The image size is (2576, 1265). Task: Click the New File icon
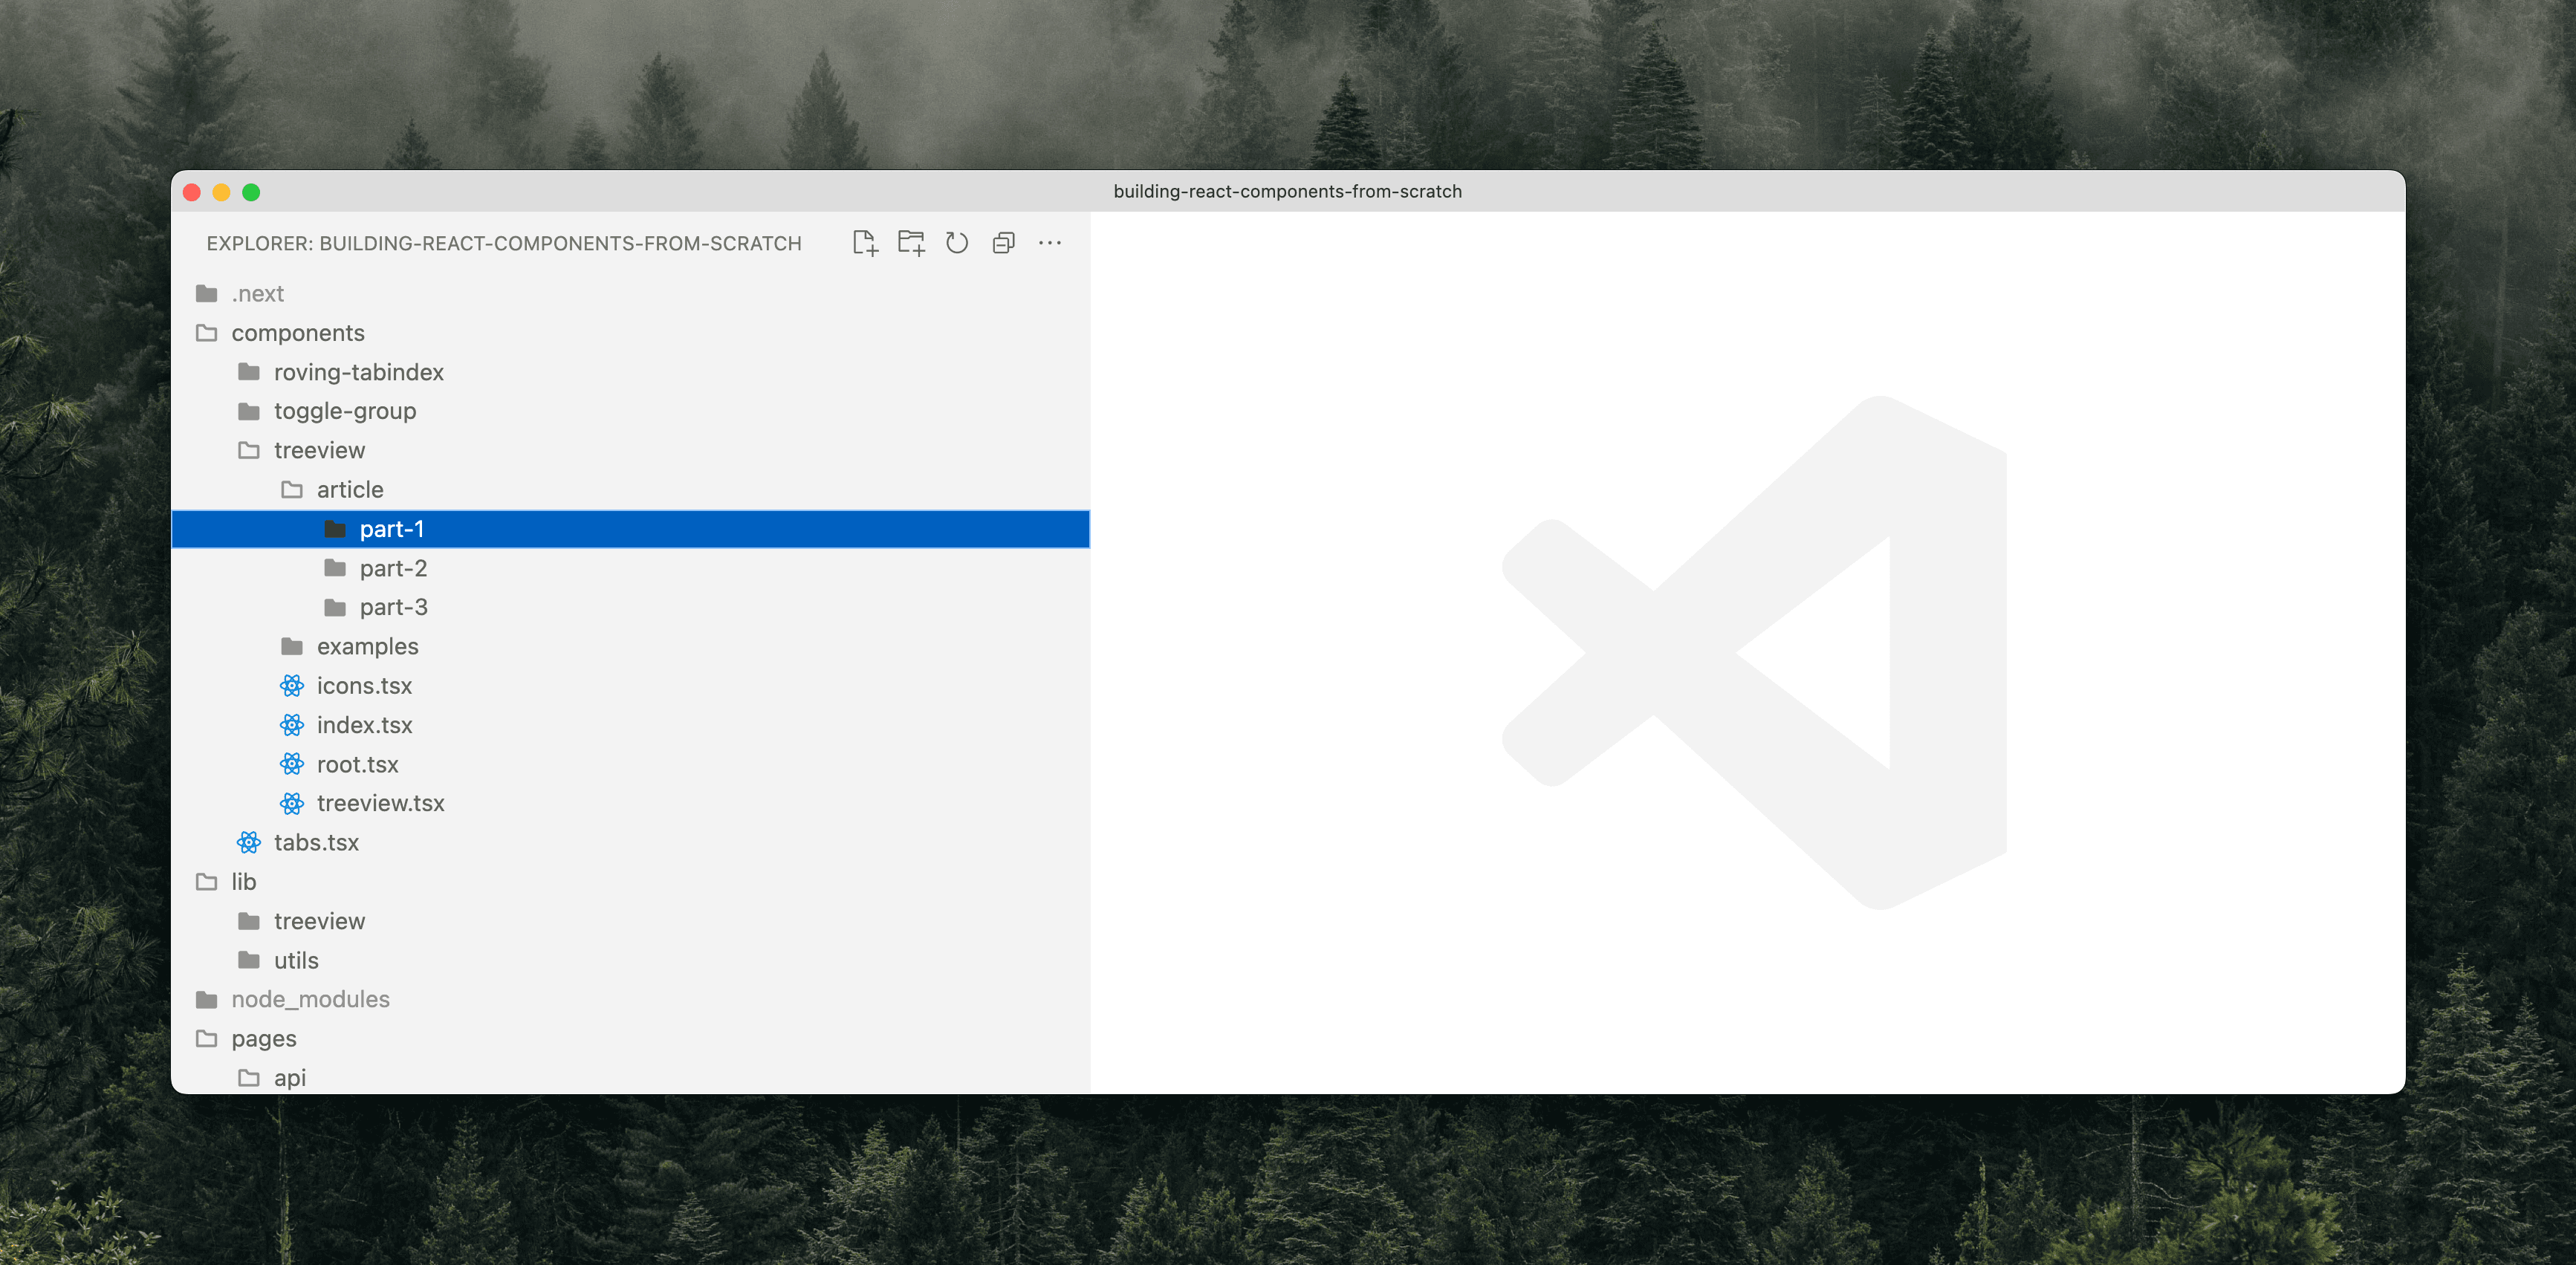pyautogui.click(x=865, y=243)
